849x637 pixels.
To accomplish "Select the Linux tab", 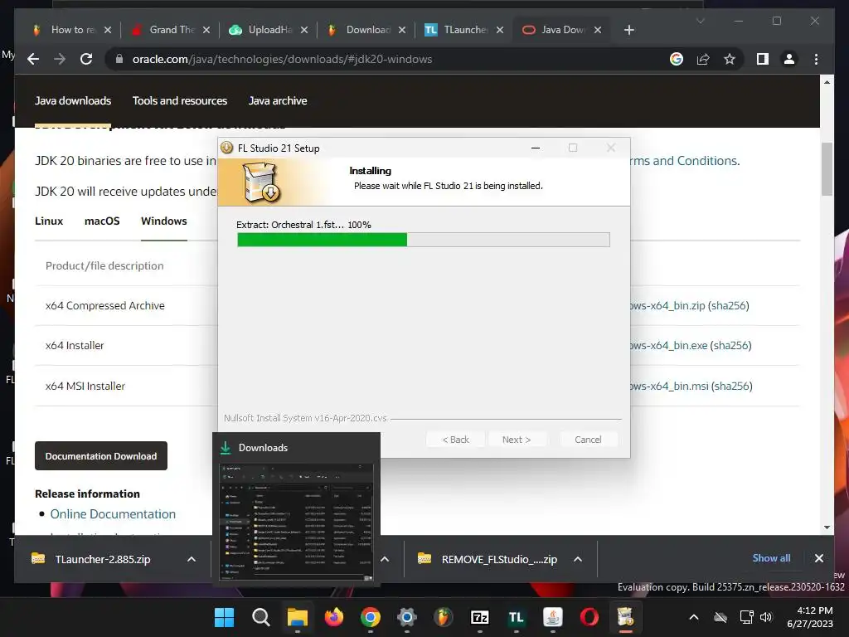I will (x=49, y=221).
